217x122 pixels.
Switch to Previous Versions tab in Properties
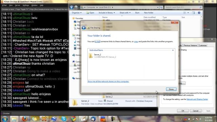pos(190,45)
